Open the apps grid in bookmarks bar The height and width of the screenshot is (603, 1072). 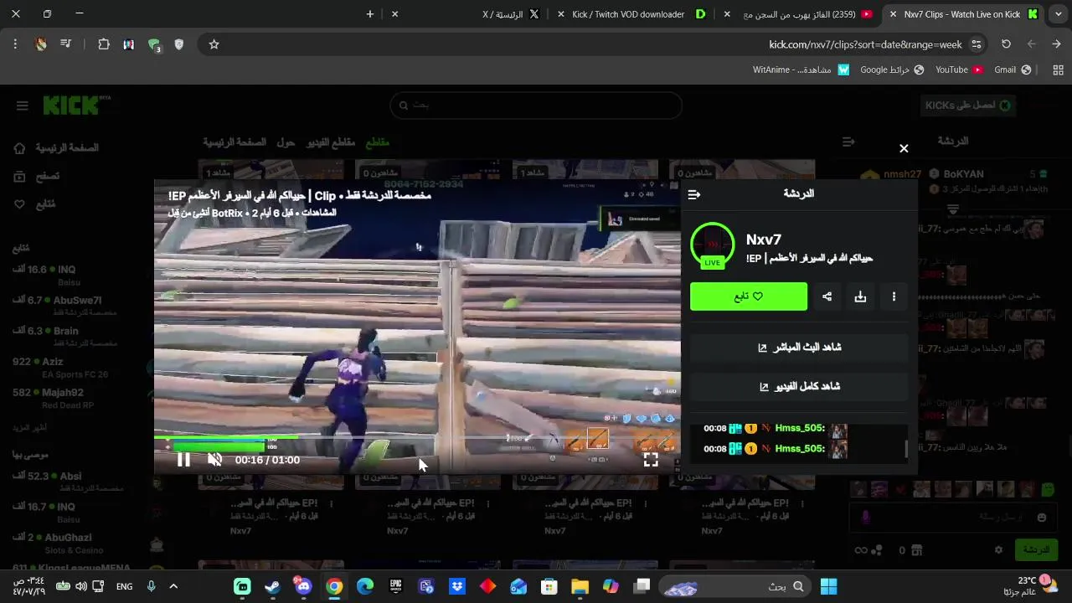tap(1059, 70)
